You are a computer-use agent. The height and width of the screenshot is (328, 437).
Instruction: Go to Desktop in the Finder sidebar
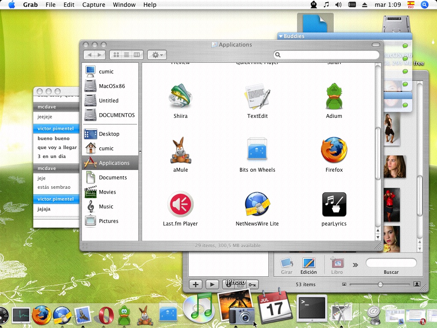point(110,134)
